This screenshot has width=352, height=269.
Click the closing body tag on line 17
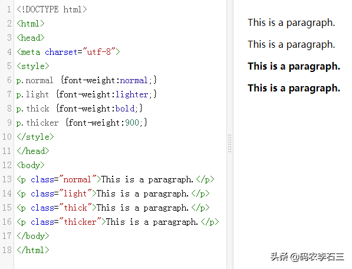[33, 236]
